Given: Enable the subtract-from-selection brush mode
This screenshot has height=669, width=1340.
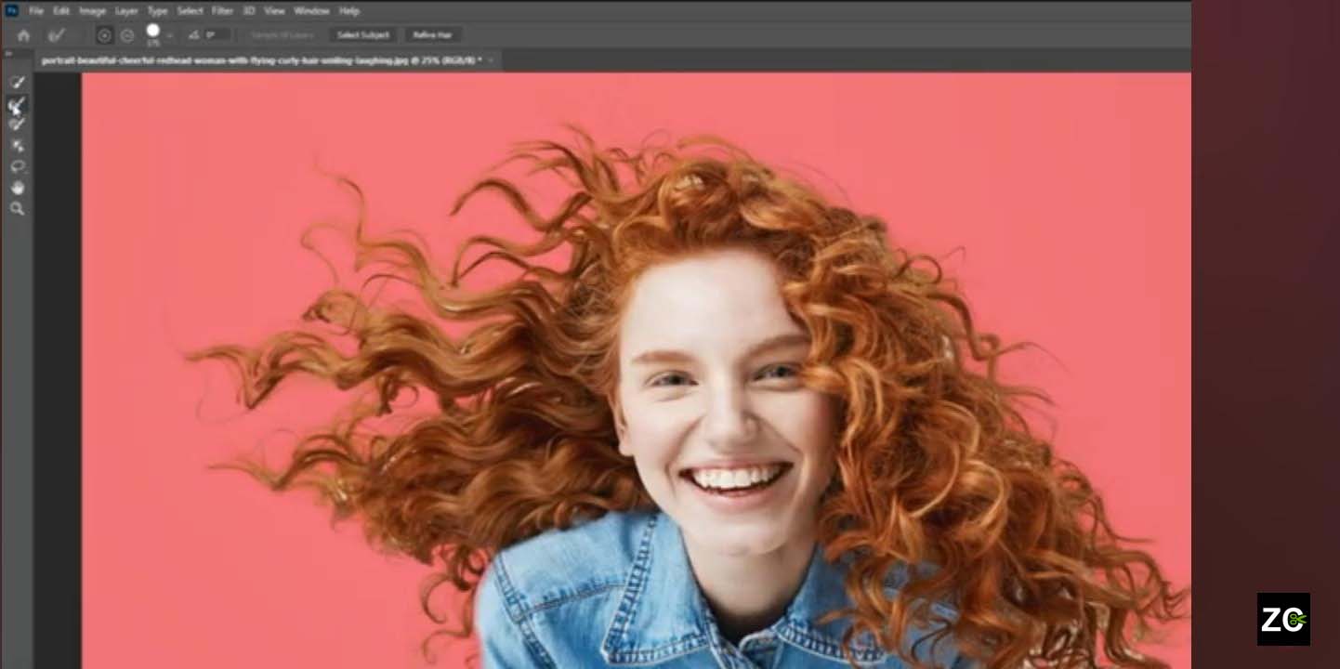Looking at the screenshot, I should 127,35.
